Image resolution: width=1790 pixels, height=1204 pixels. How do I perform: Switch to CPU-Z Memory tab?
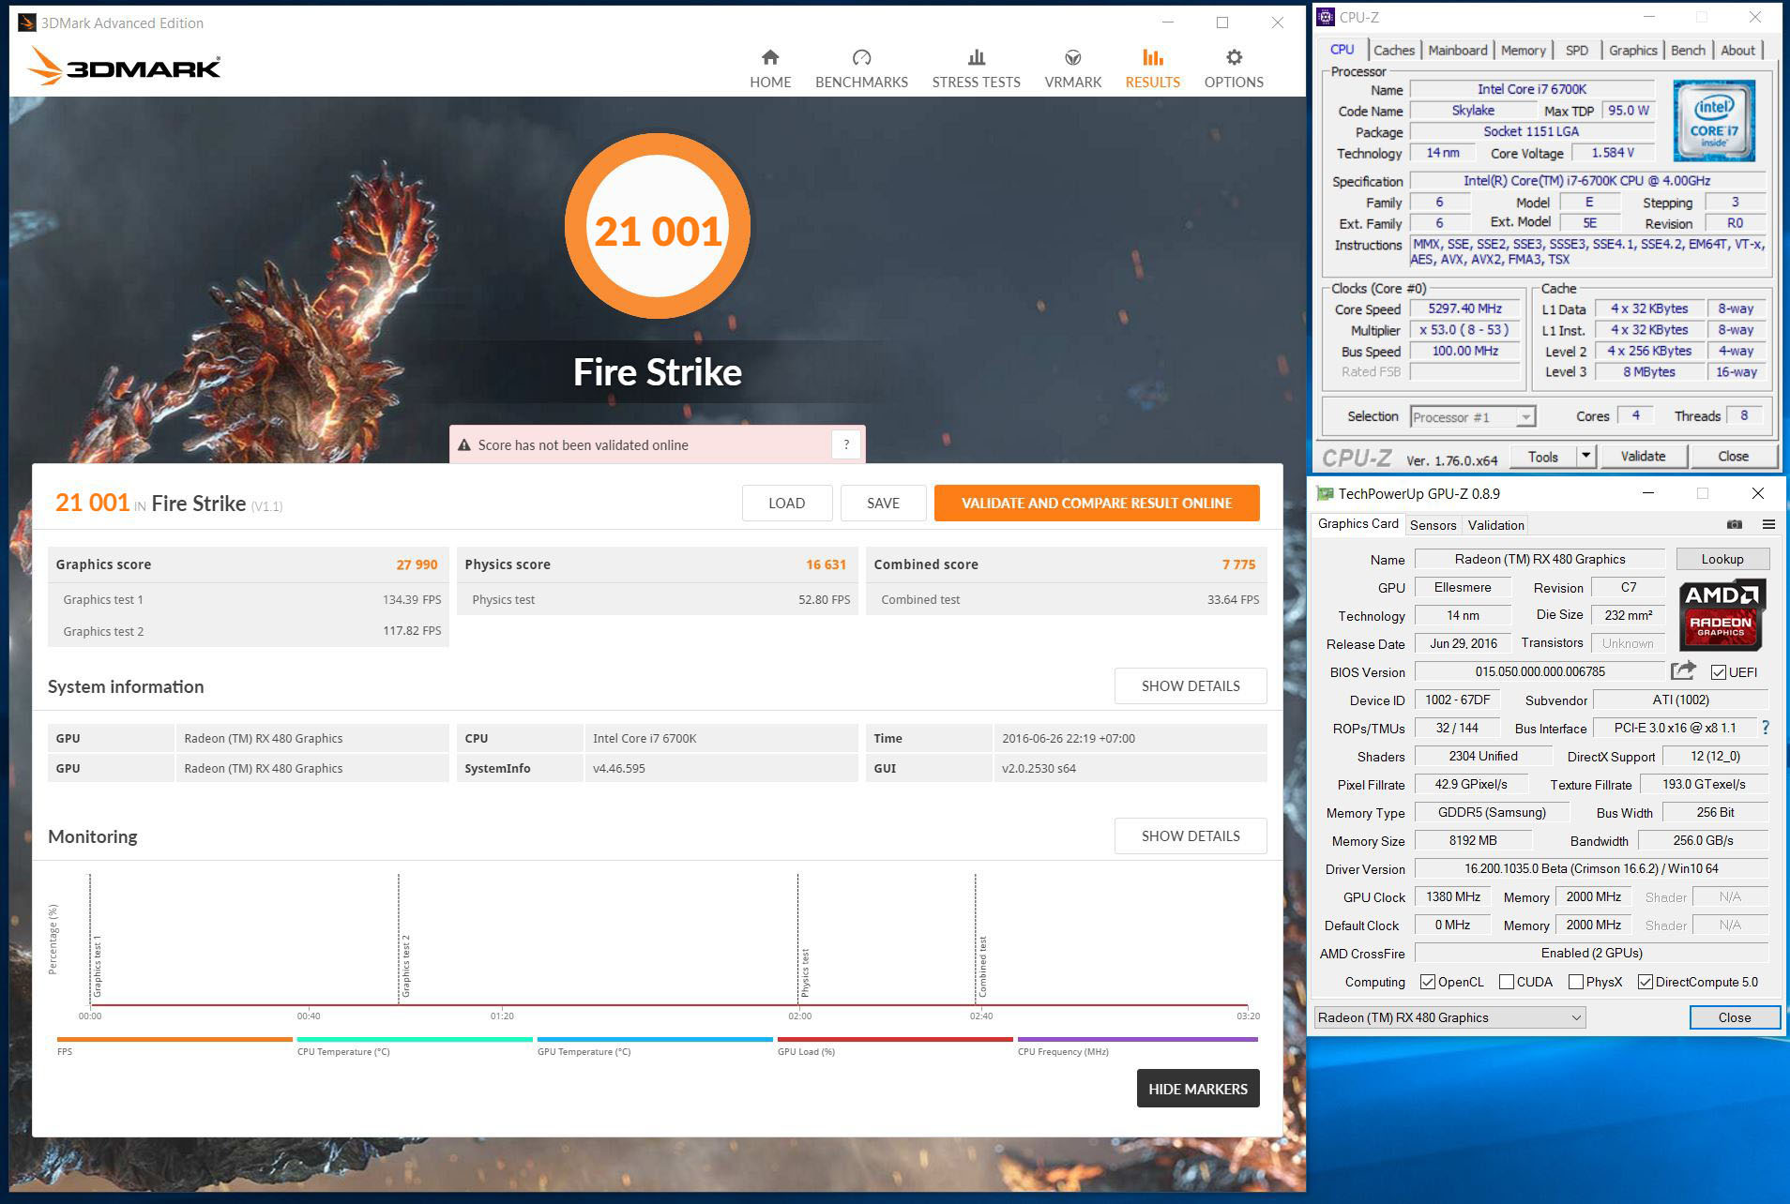1523,50
